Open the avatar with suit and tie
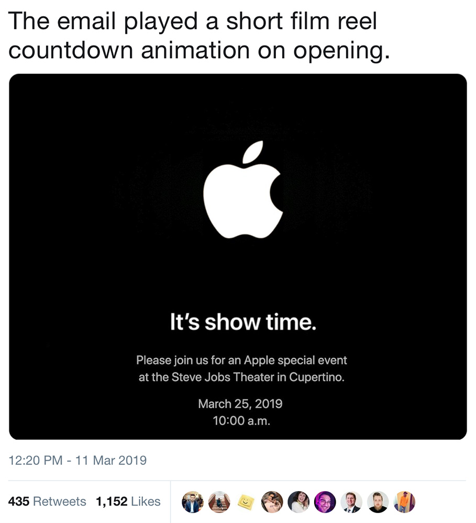The image size is (476, 523). [x=351, y=502]
